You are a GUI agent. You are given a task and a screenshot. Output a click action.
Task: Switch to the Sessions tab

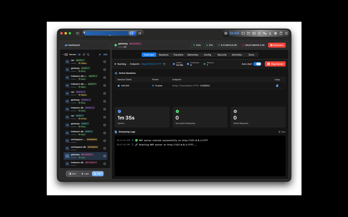[163, 55]
